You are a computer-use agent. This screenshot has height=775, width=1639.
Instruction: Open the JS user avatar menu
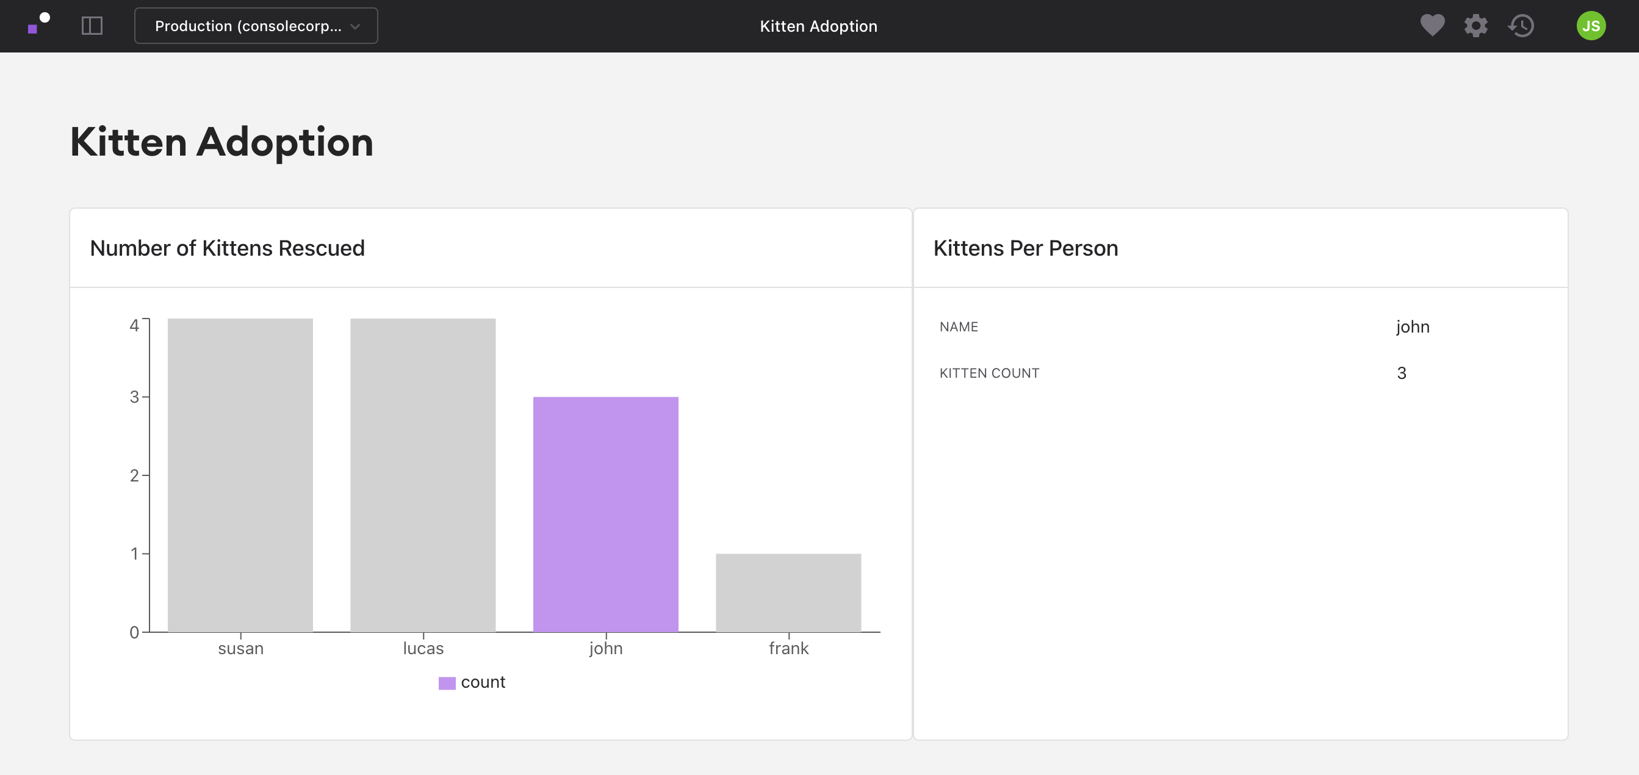tap(1591, 26)
